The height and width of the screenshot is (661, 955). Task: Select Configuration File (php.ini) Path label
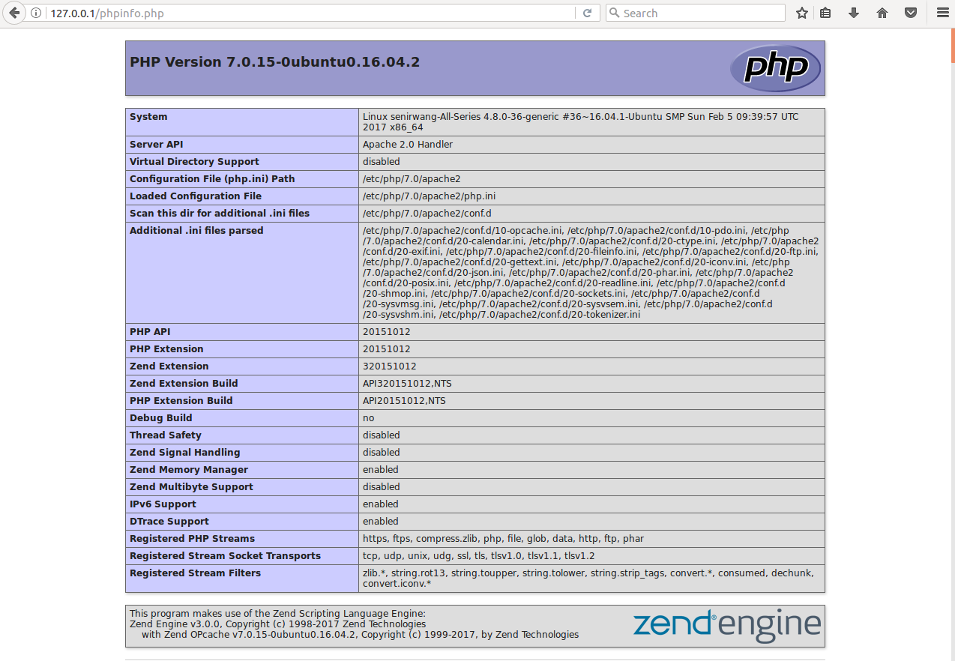212,179
